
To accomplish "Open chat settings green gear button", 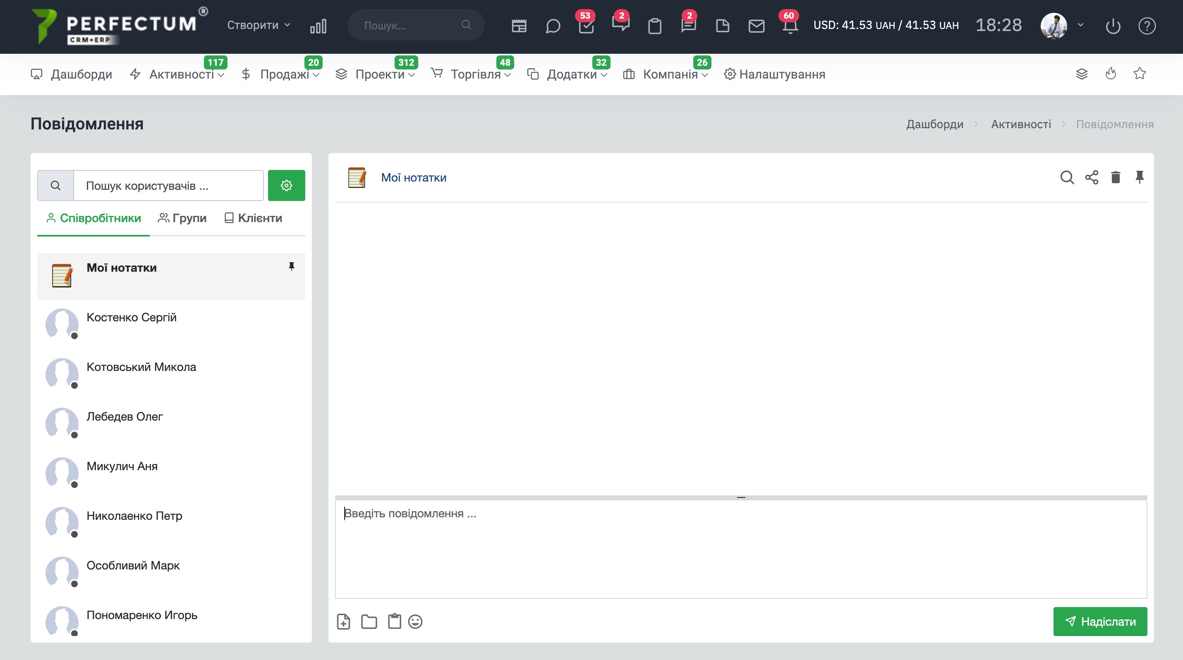I will (287, 185).
